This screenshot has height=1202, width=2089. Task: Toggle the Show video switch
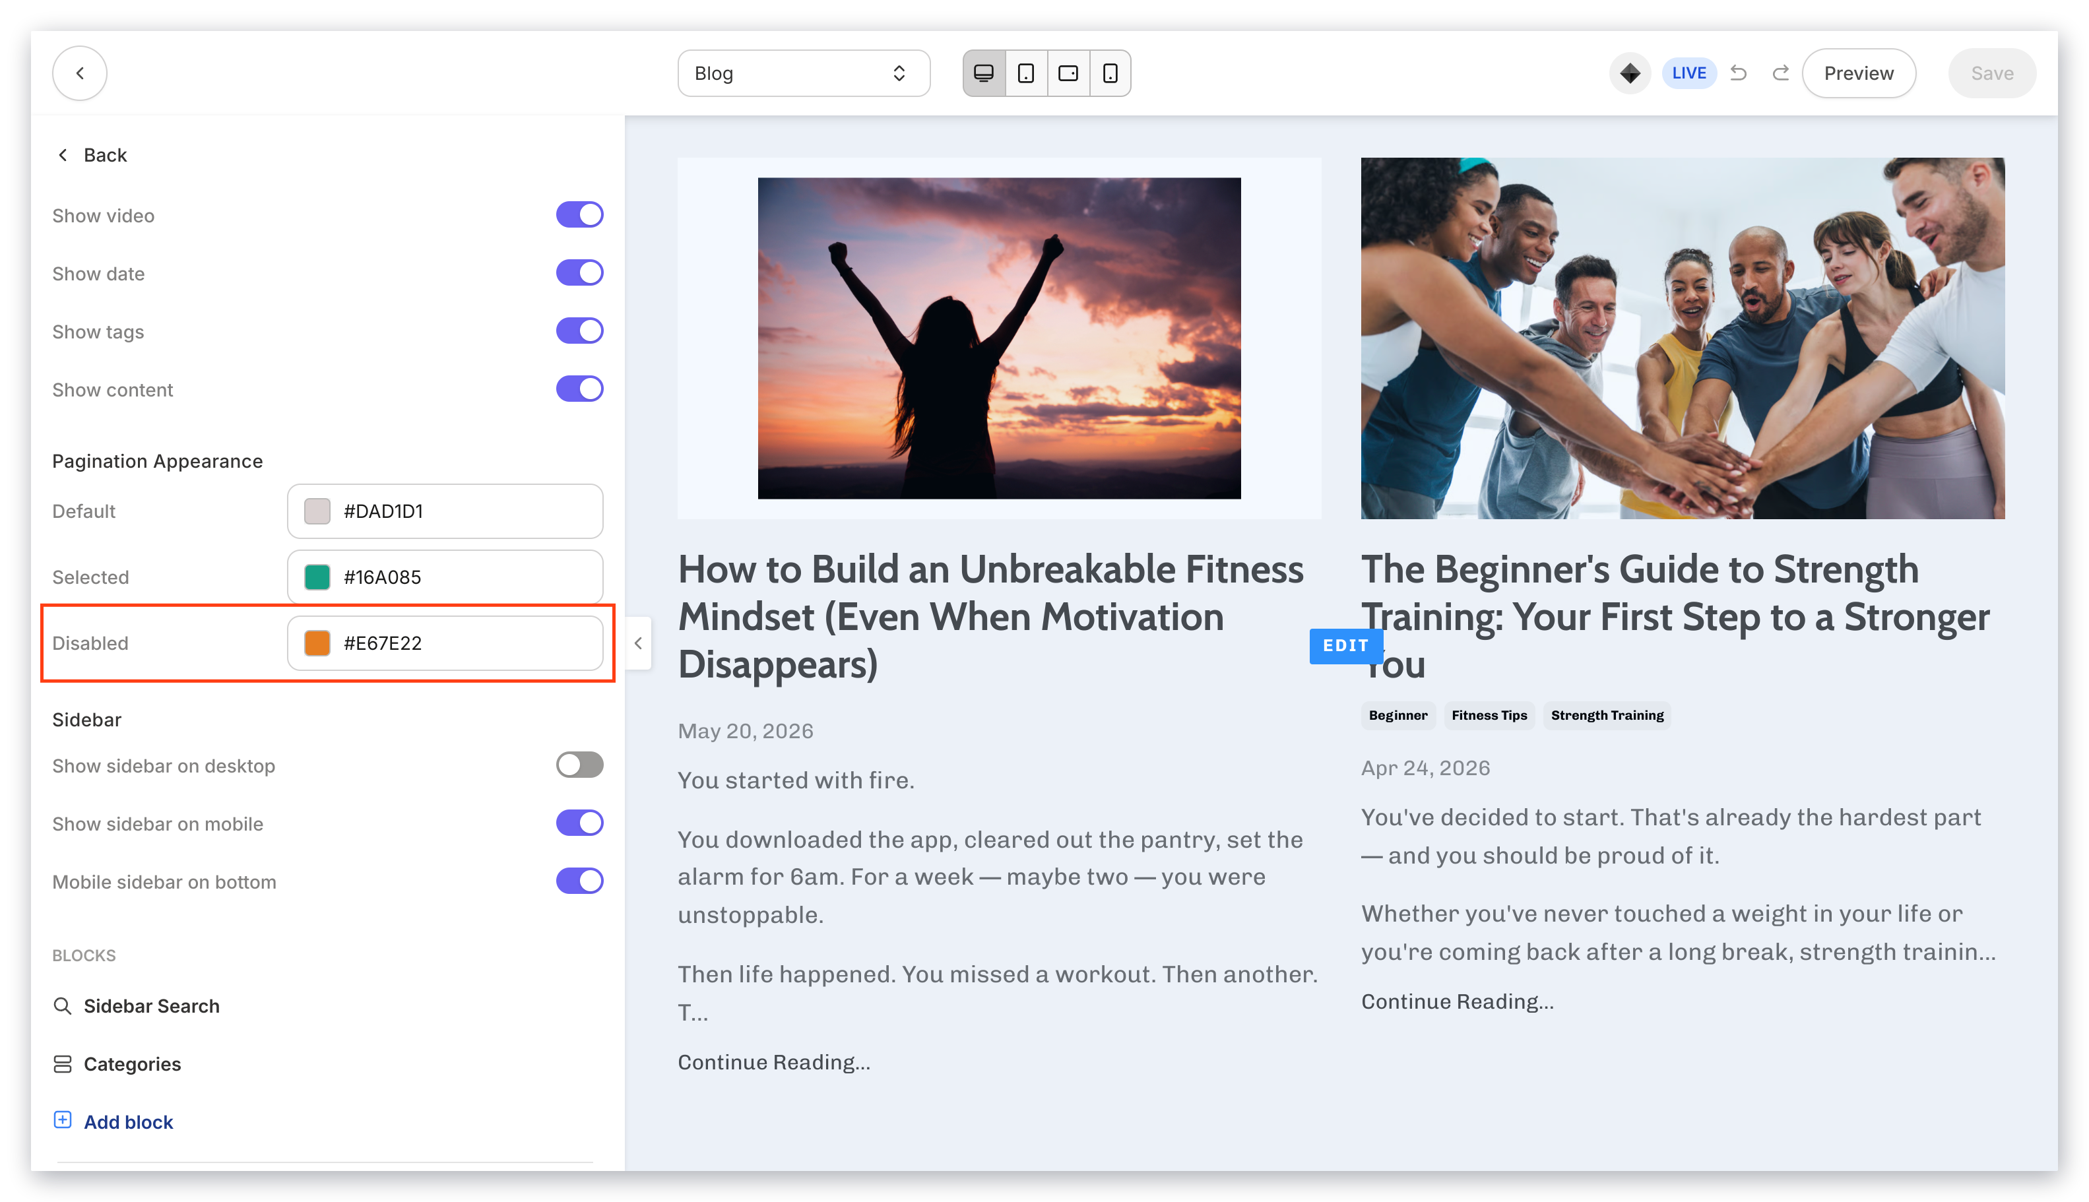tap(579, 214)
